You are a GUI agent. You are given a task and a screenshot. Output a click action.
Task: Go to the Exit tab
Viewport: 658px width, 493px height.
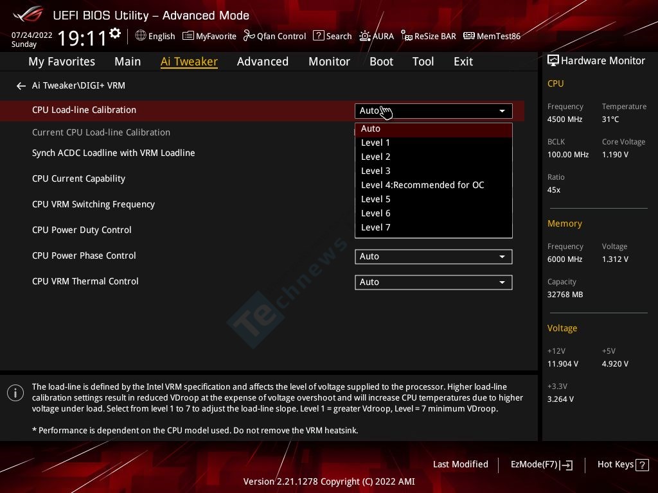[x=463, y=62]
